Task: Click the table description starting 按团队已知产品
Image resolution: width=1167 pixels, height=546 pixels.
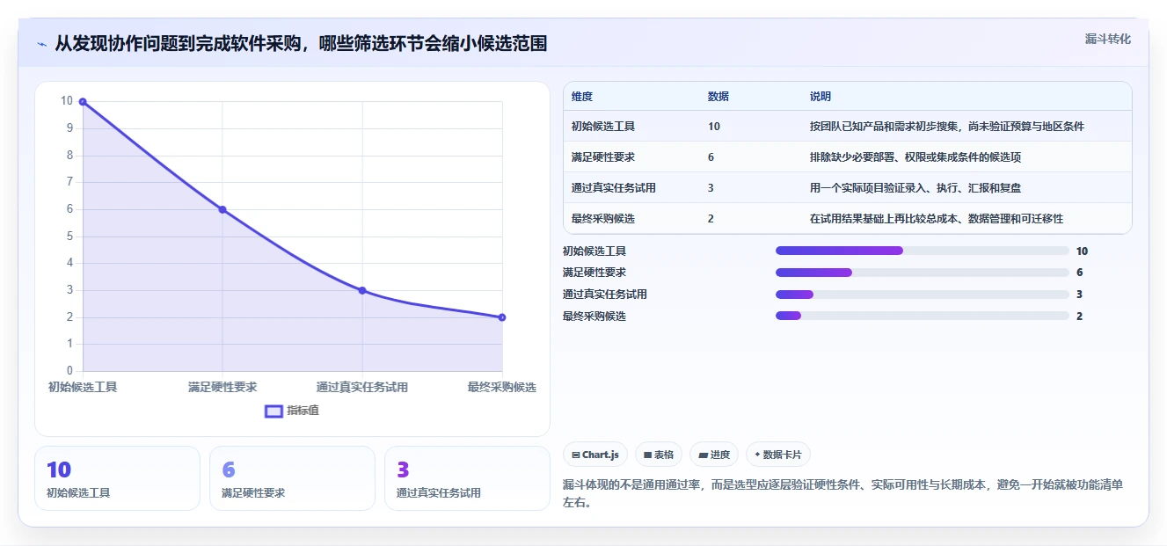Action: (947, 127)
